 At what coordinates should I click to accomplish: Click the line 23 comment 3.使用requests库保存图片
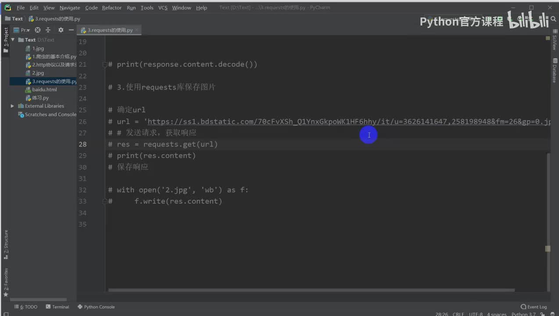point(162,87)
